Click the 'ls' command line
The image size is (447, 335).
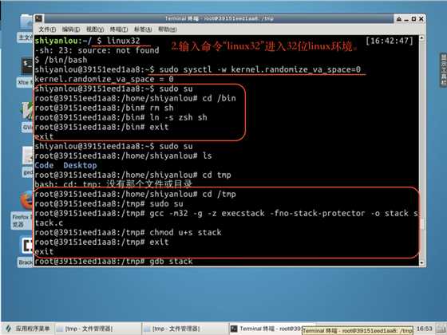click(123, 156)
